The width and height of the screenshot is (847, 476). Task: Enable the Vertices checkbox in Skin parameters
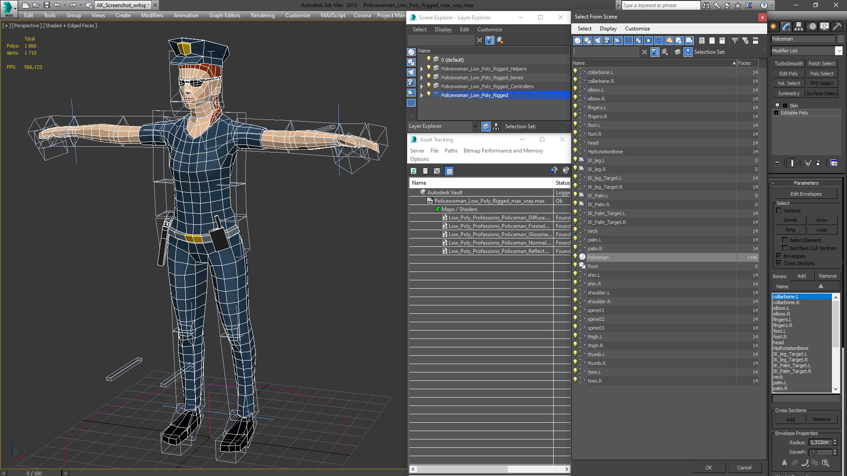pyautogui.click(x=779, y=211)
